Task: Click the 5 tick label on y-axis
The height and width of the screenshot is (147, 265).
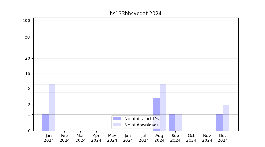Action: tap(29, 88)
